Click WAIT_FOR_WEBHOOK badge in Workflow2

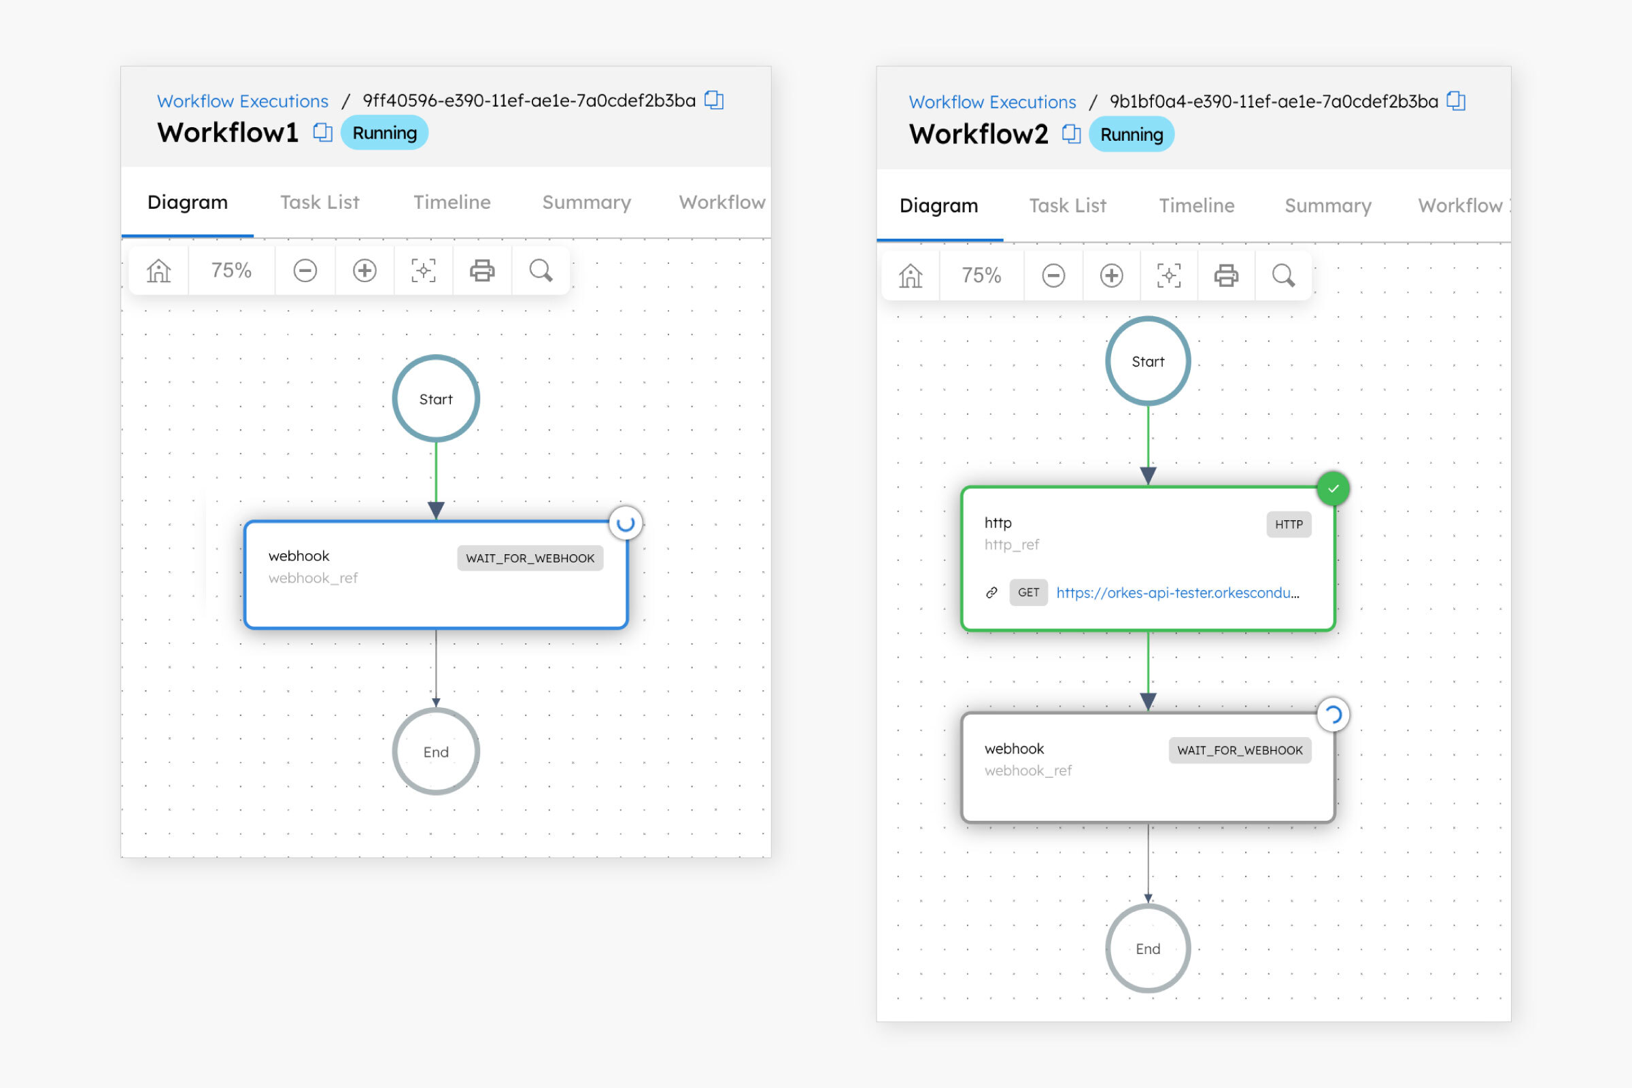pyautogui.click(x=1240, y=750)
